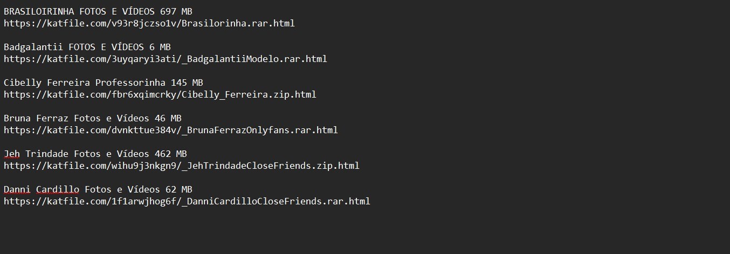Click the Badgalantii FOTOS E VÍDEOS text line
The width and height of the screenshot is (730, 254).
(87, 47)
